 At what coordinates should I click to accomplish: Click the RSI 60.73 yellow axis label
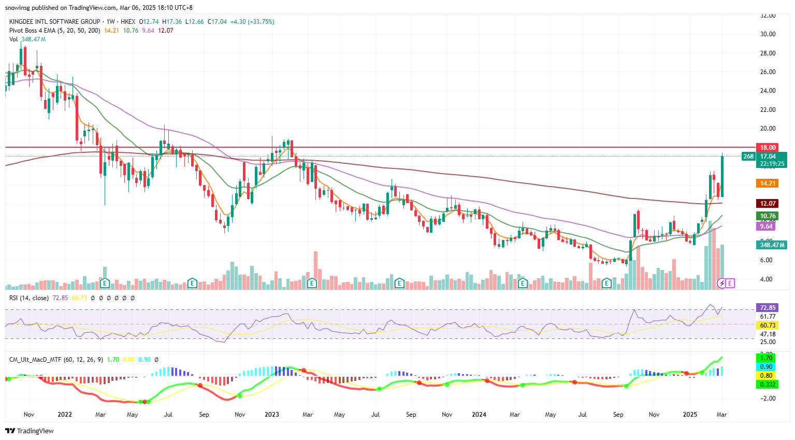[767, 325]
